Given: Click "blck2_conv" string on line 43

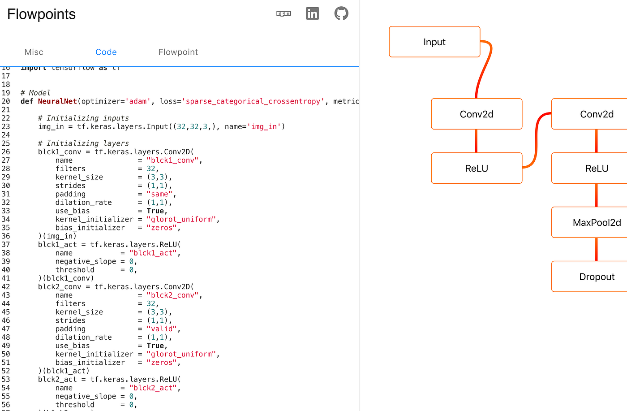Looking at the screenshot, I should click(x=172, y=295).
